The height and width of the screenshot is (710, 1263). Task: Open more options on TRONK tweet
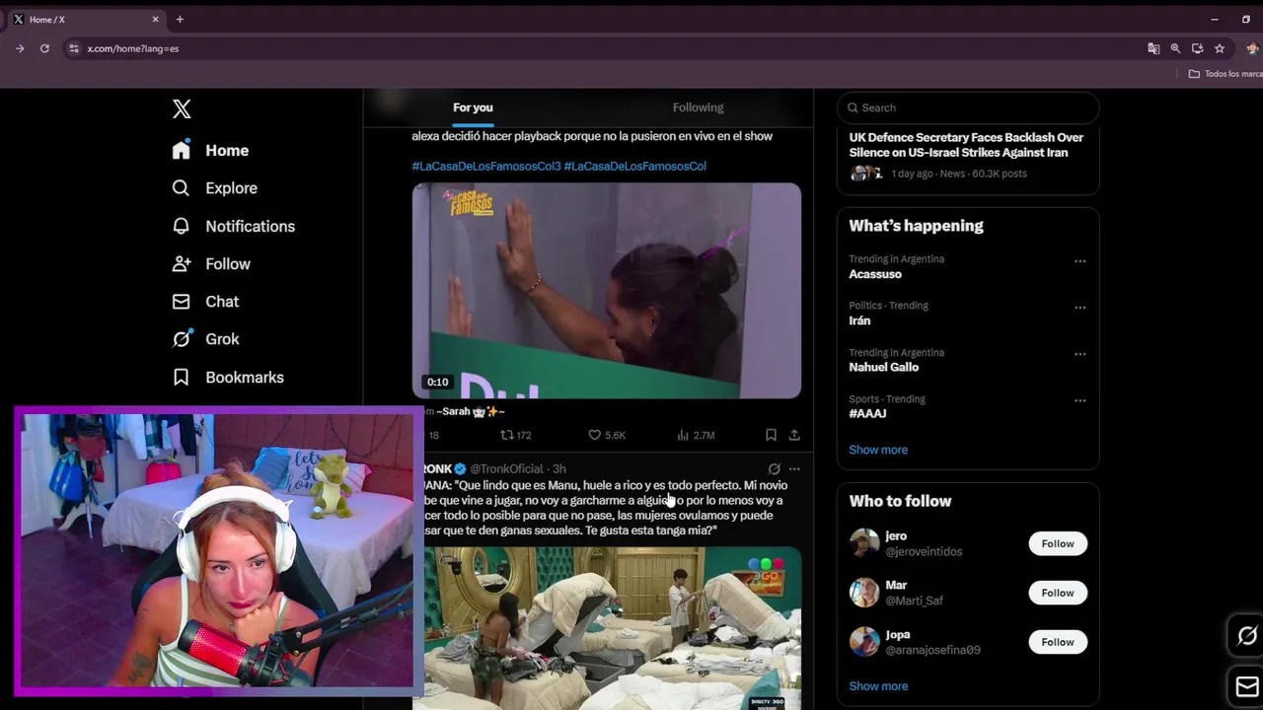(794, 469)
